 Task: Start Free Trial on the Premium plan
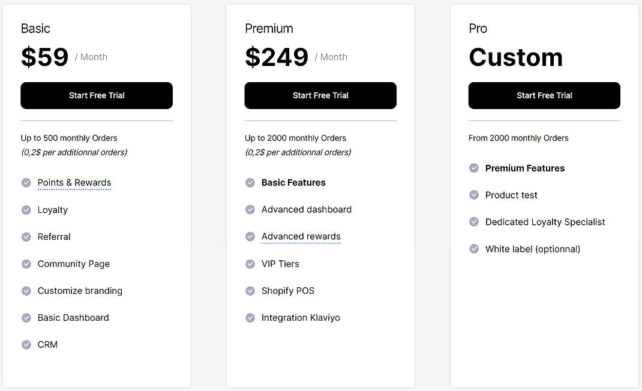(x=320, y=95)
